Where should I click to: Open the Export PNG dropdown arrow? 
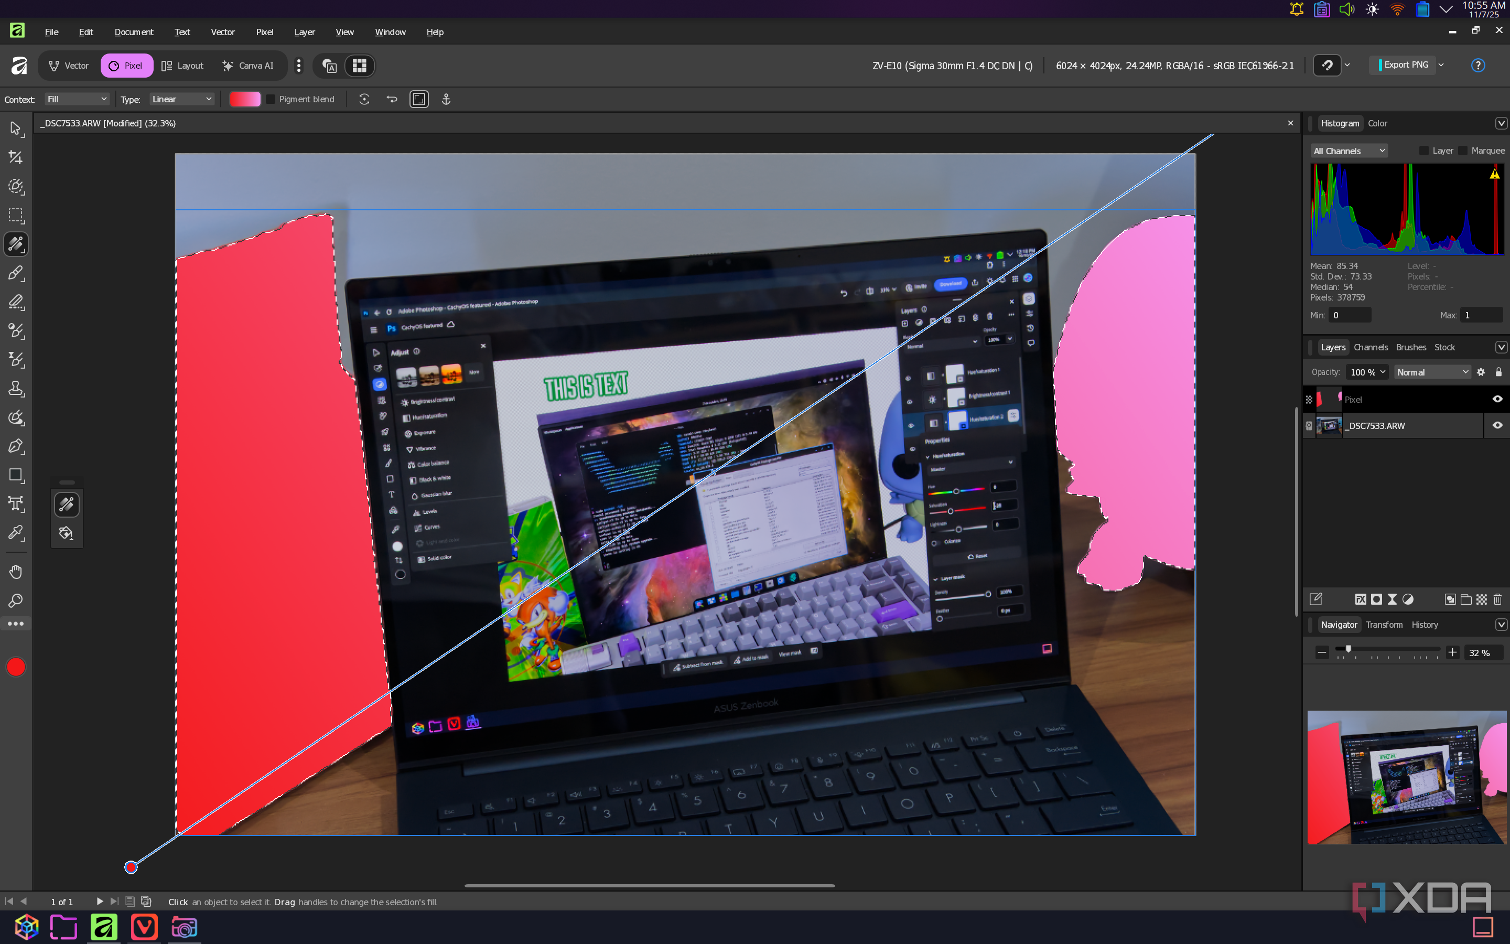(1441, 65)
